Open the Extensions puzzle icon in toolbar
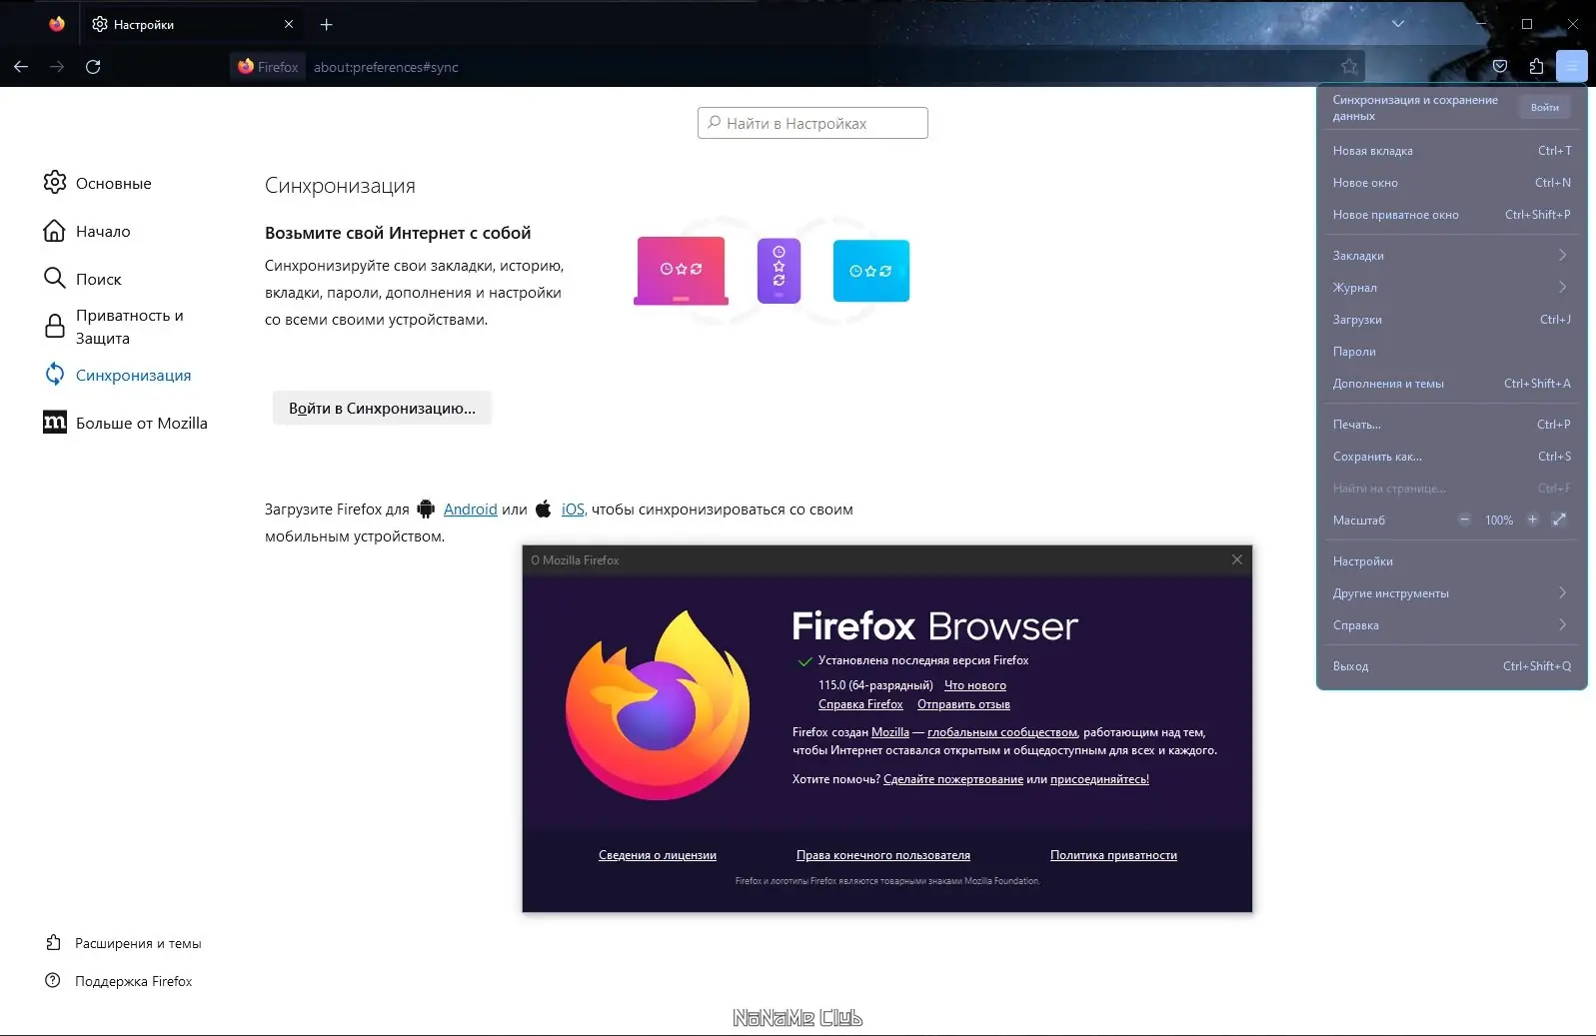This screenshot has height=1036, width=1596. (x=1536, y=67)
